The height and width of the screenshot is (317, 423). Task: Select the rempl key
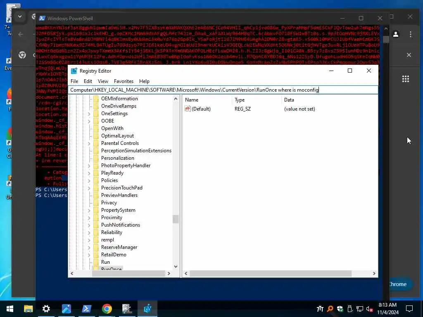click(107, 240)
